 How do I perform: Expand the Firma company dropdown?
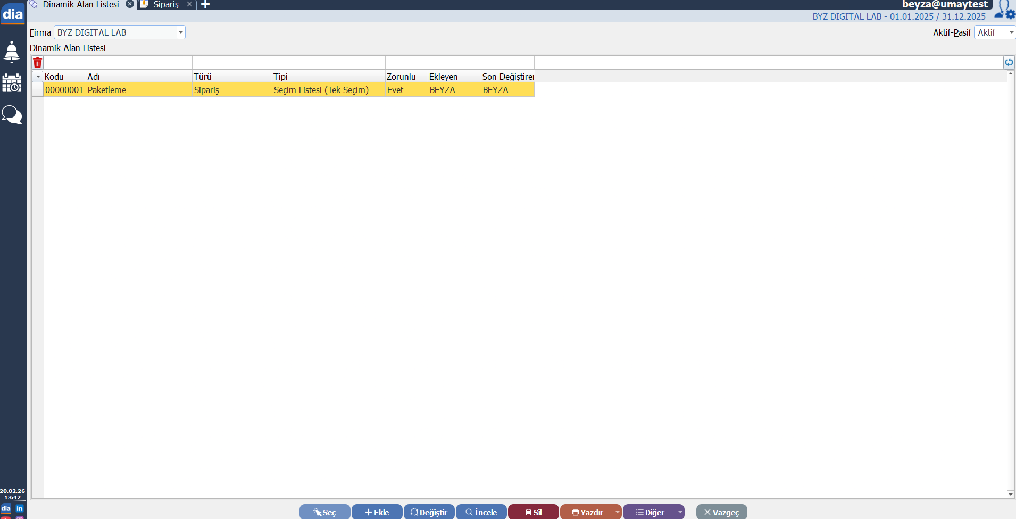(x=180, y=32)
